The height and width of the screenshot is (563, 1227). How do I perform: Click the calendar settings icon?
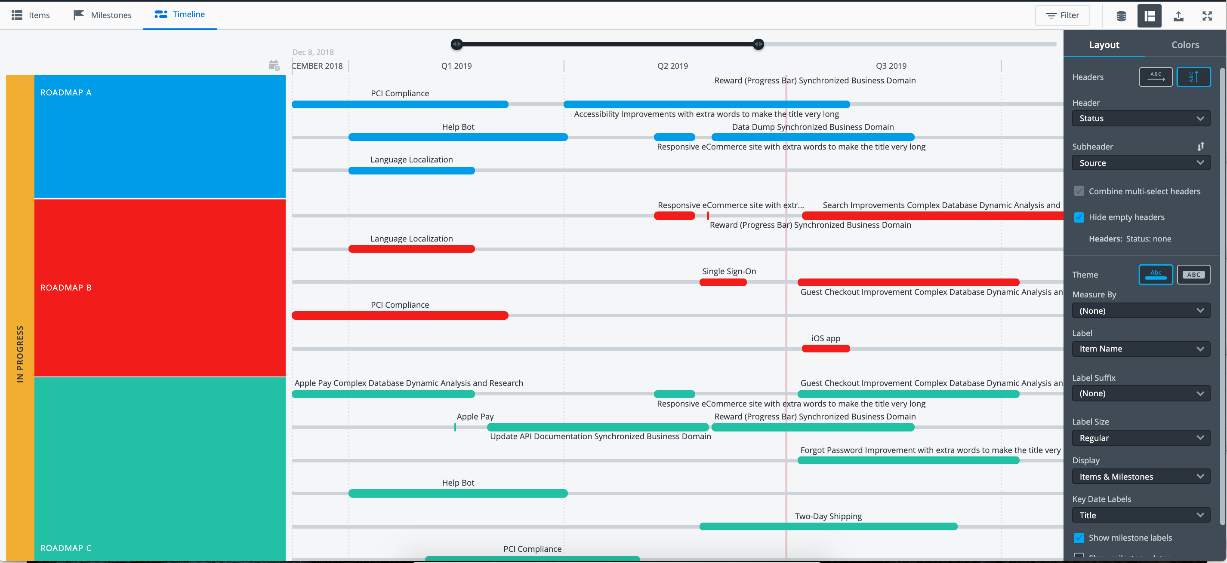coord(274,66)
